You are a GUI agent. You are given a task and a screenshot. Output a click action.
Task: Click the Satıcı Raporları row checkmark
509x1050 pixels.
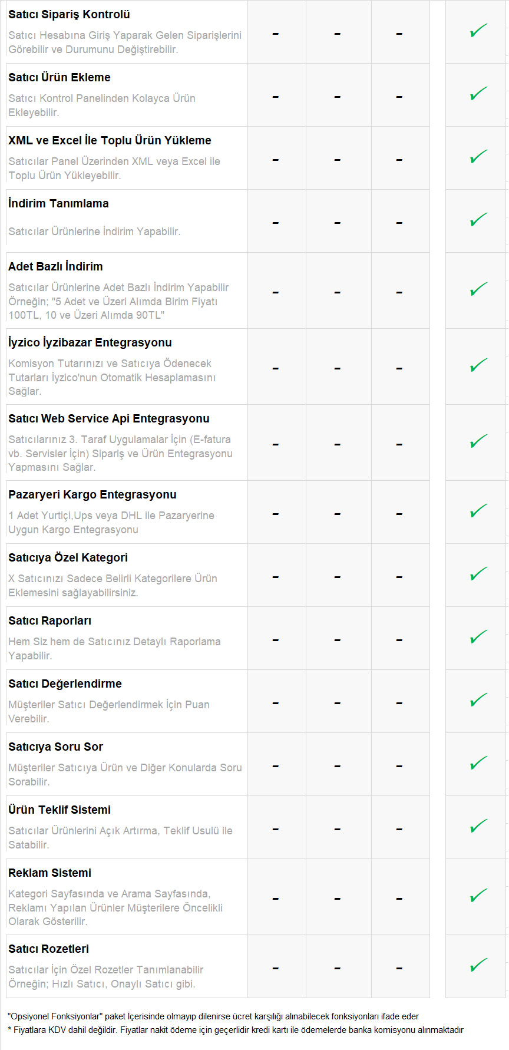478,637
